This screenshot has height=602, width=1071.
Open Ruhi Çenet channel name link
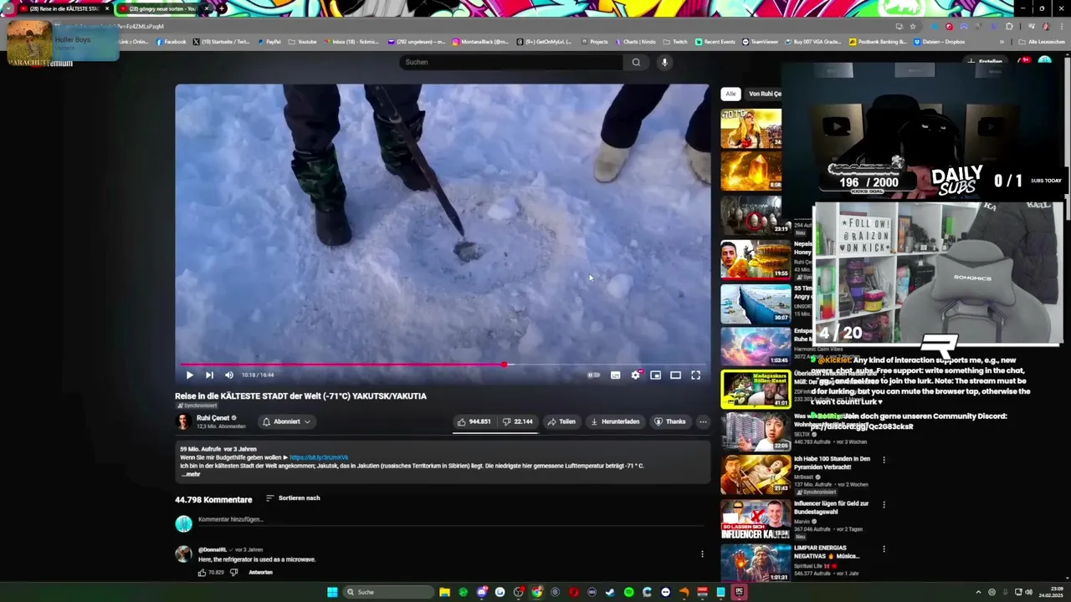[x=213, y=418]
